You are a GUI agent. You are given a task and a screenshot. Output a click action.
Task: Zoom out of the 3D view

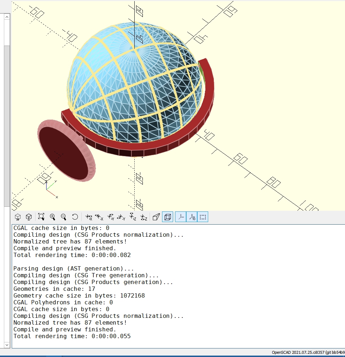(x=64, y=217)
